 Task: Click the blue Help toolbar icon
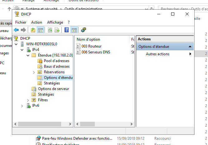(x=66, y=30)
